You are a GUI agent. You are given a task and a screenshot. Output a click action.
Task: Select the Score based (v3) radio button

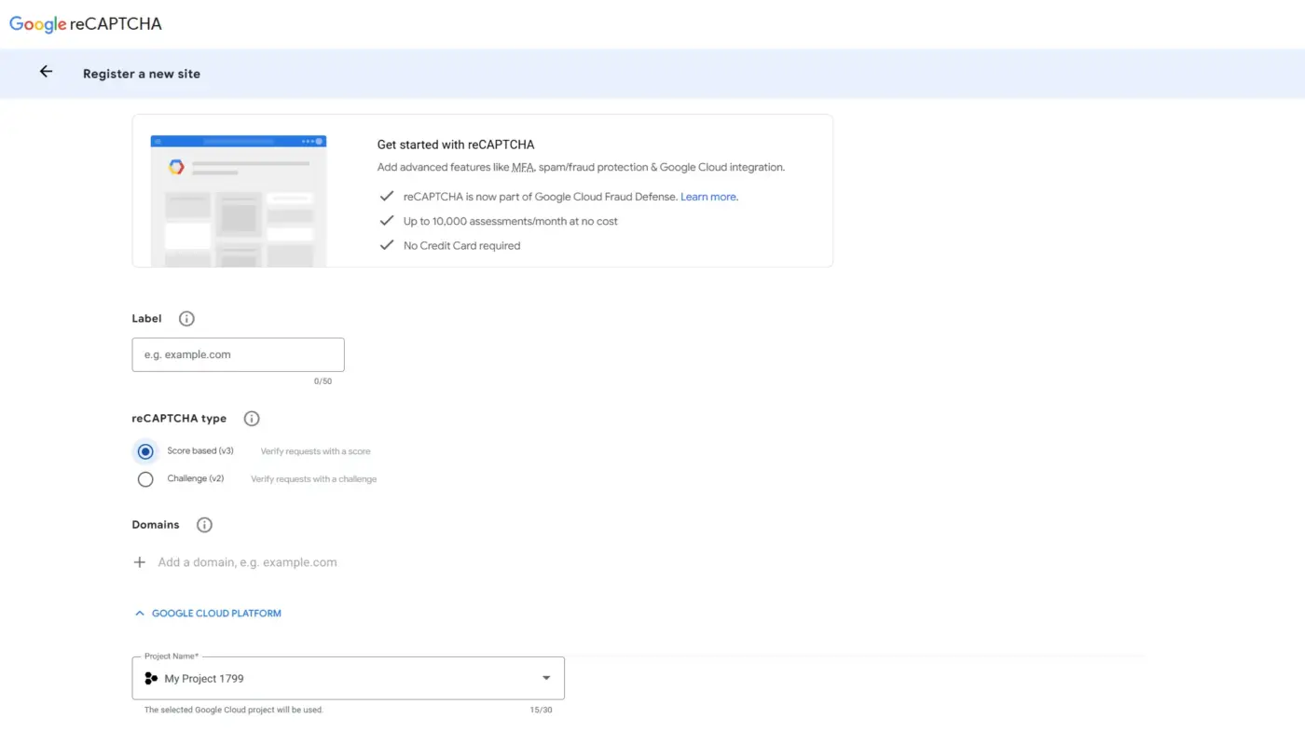145,451
